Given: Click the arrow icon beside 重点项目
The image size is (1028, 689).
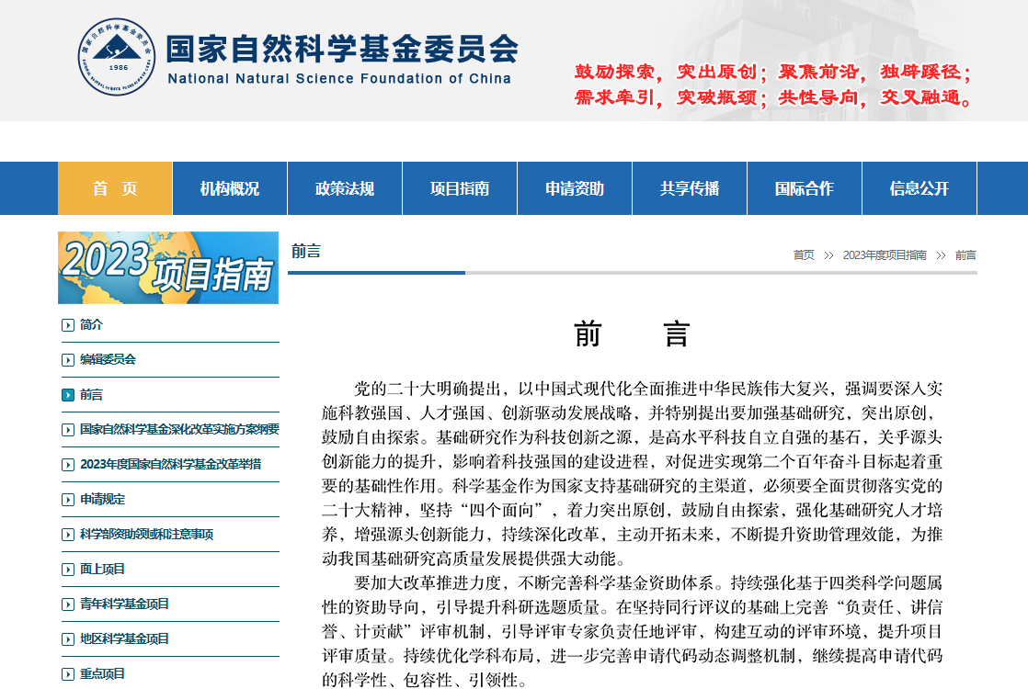Looking at the screenshot, I should point(68,674).
